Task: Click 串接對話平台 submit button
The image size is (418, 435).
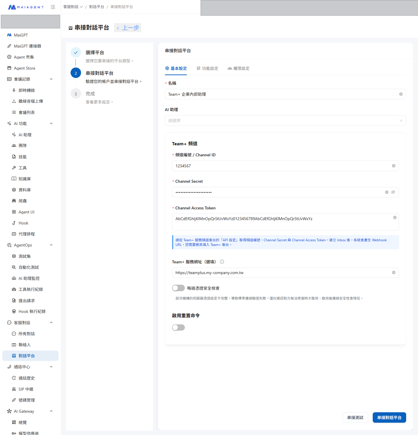Action: pos(389,418)
